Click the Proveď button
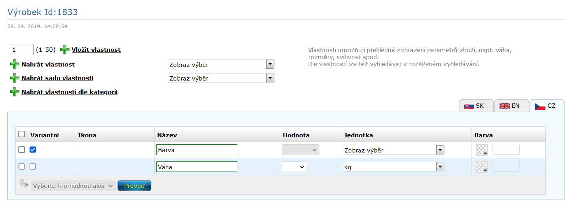The width and height of the screenshot is (568, 205). tap(134, 186)
